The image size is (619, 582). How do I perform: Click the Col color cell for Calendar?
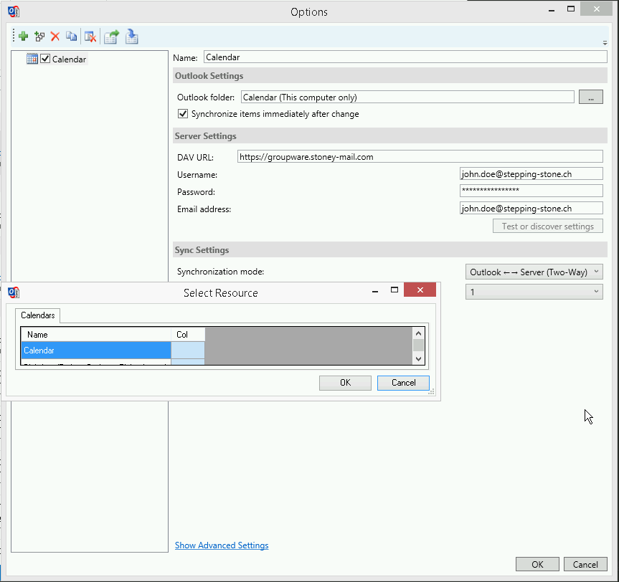(187, 350)
